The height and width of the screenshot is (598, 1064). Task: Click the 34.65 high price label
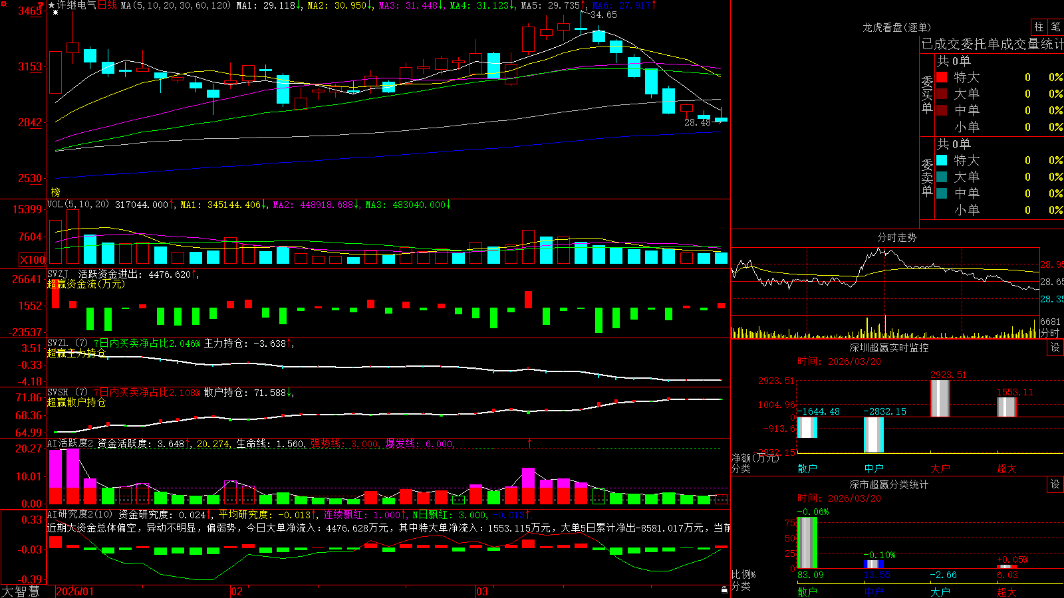[x=603, y=15]
